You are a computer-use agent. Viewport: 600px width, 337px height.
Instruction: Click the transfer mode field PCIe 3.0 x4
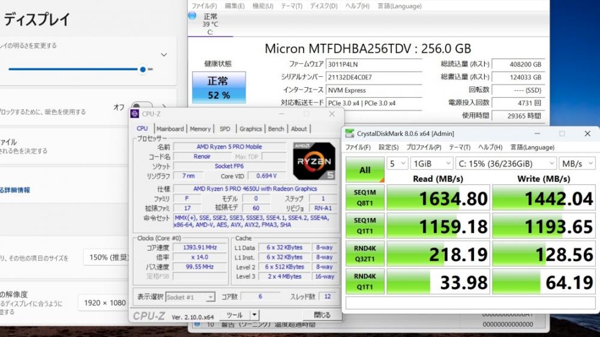(373, 103)
